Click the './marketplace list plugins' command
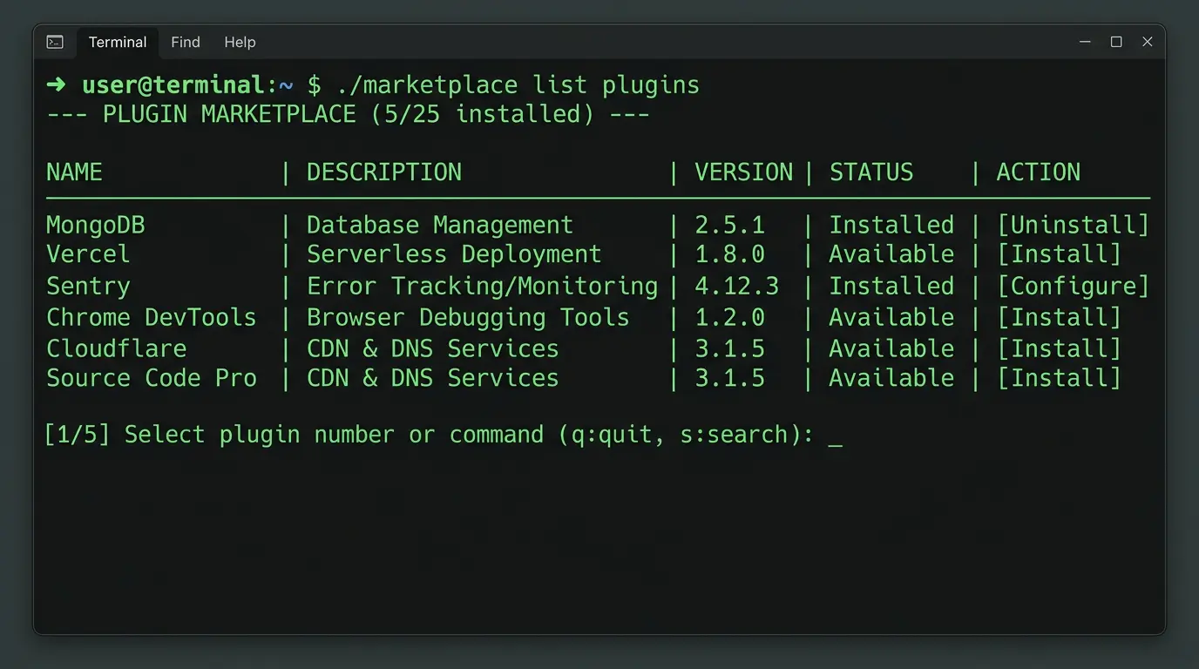The height and width of the screenshot is (669, 1199). click(x=518, y=85)
